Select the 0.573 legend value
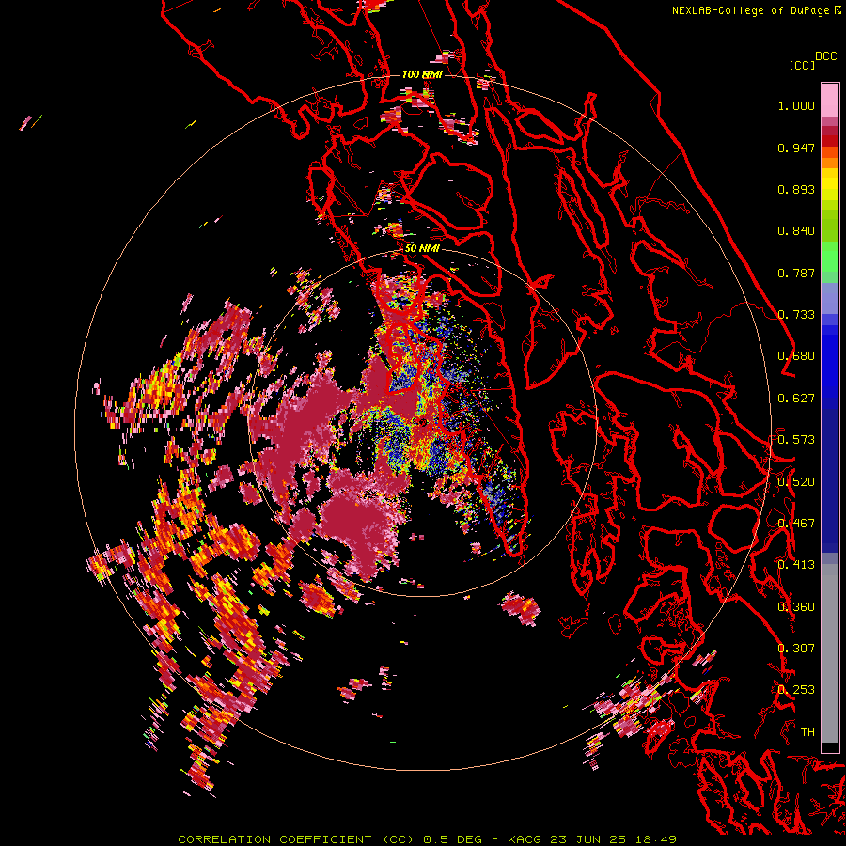The image size is (846, 846). tap(796, 440)
